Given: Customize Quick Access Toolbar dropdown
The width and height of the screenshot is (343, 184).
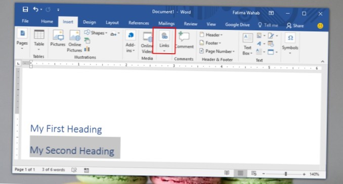Looking at the screenshot, I should (x=58, y=10).
